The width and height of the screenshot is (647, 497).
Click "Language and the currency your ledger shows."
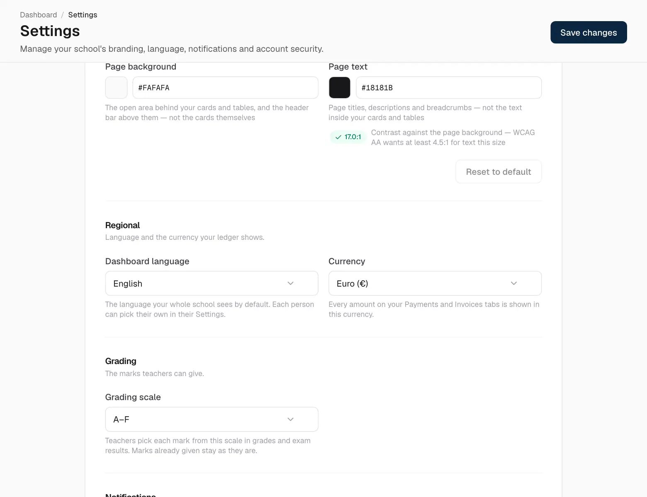coord(185,237)
